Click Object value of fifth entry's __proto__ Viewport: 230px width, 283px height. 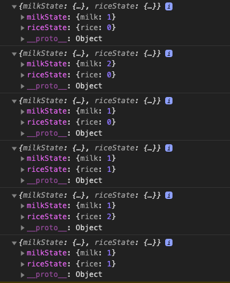tap(89, 228)
